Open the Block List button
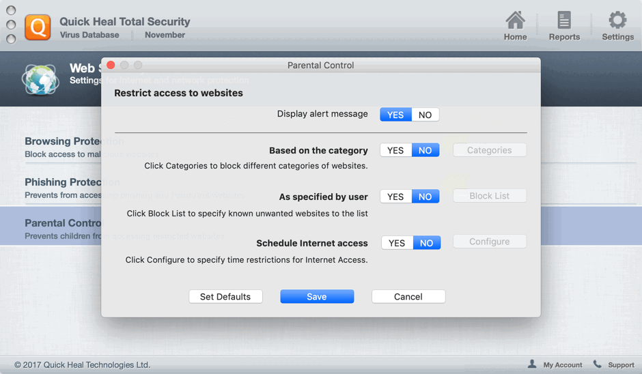This screenshot has height=374, width=642. point(489,196)
